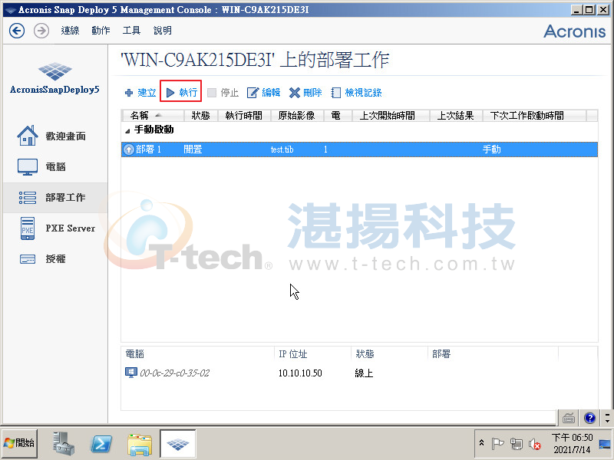Screen dimensions: 614x460
Task: Collapse the 手動啟動 group
Action: coord(127,131)
